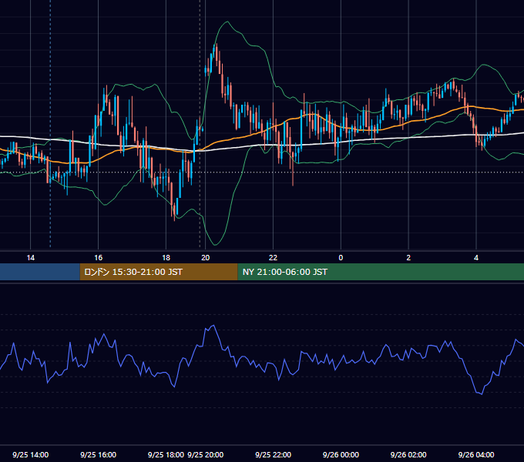Image resolution: width=524 pixels, height=462 pixels.
Task: Click the 20 hour label on the price chart axis
Action: [205, 258]
